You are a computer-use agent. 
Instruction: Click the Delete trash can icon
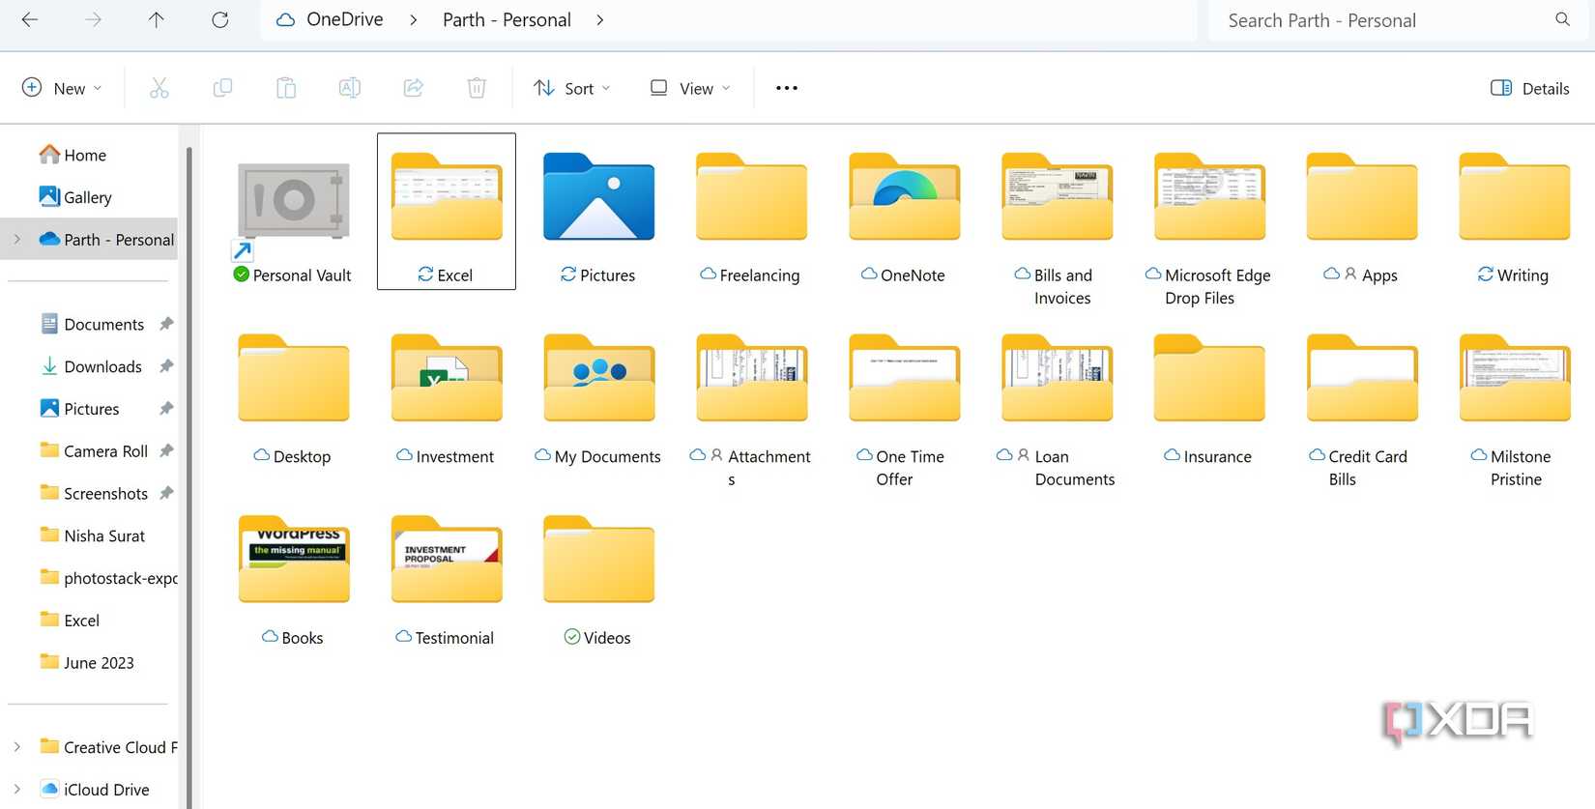477,88
